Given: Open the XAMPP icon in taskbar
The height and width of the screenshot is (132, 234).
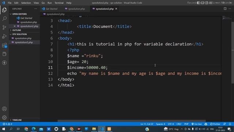Looking at the screenshot, I should (109, 129).
